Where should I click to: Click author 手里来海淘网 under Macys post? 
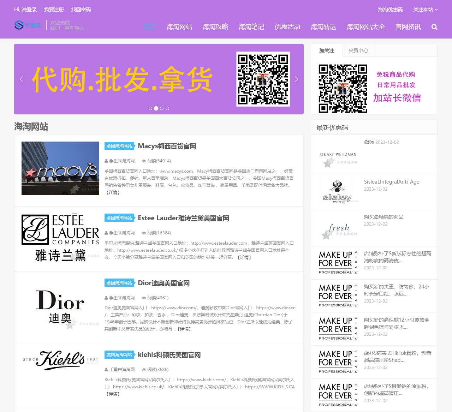(x=122, y=161)
